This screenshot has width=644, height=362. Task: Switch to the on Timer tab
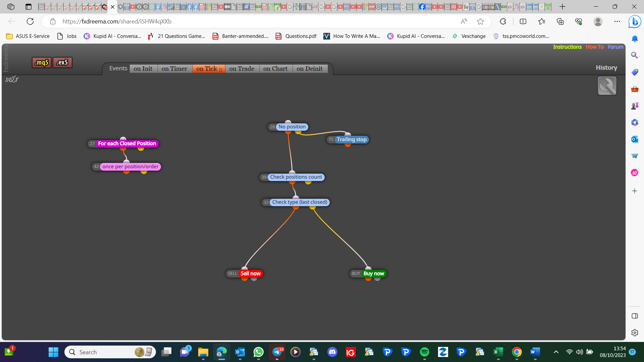(174, 69)
